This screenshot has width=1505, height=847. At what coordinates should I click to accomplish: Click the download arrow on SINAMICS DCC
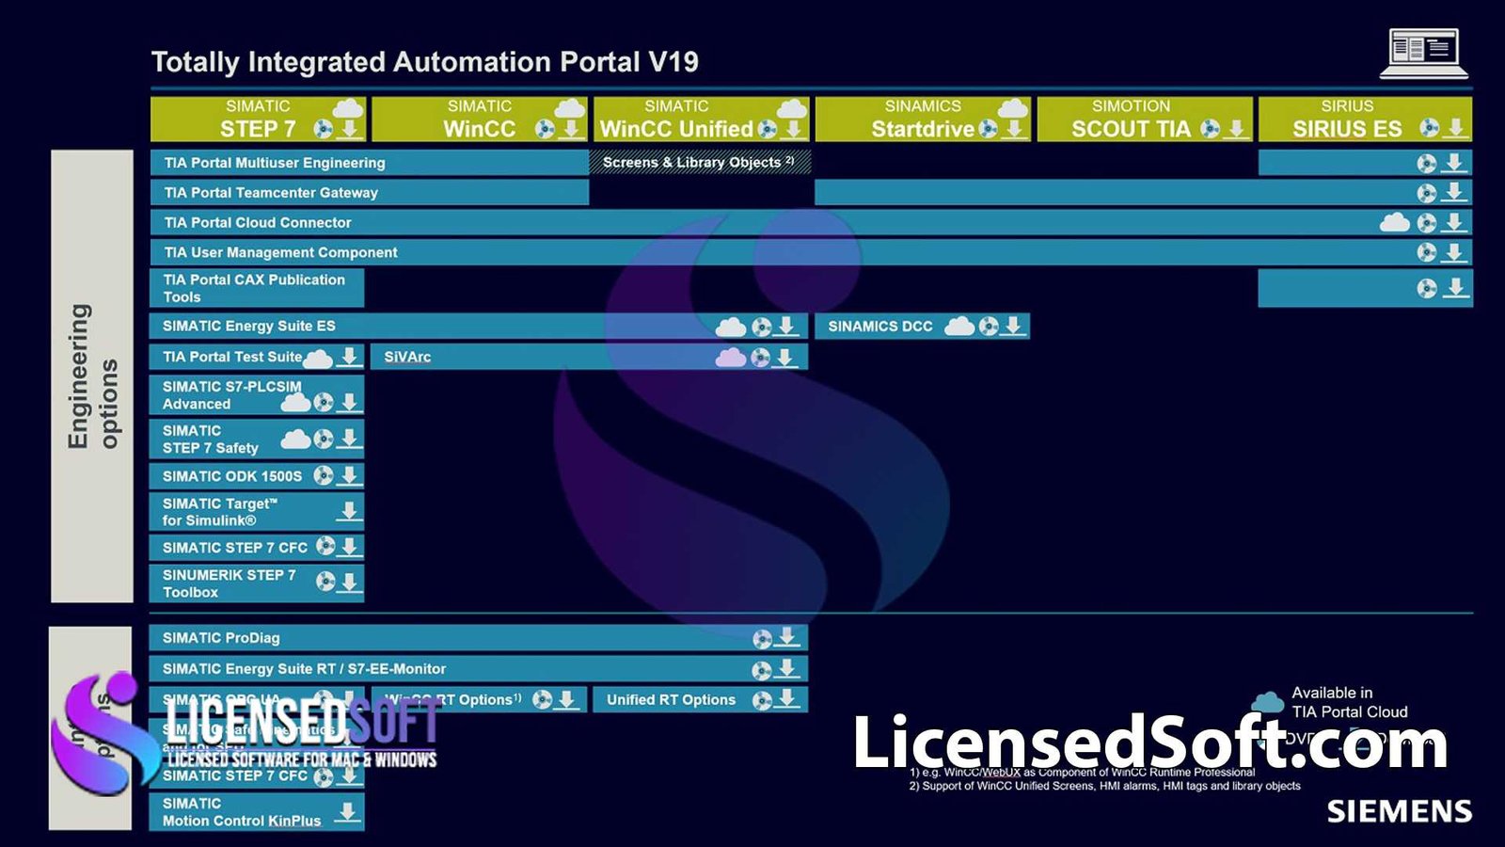pos(1013,327)
